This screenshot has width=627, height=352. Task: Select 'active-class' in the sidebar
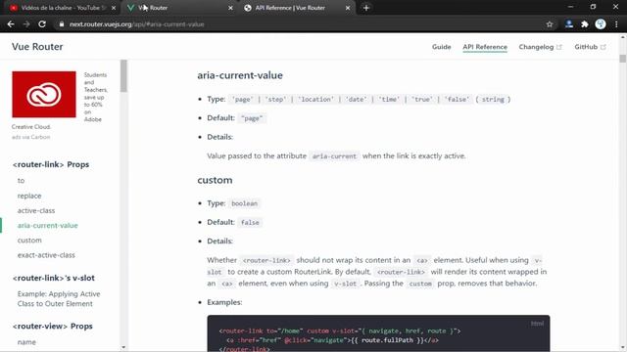point(36,210)
